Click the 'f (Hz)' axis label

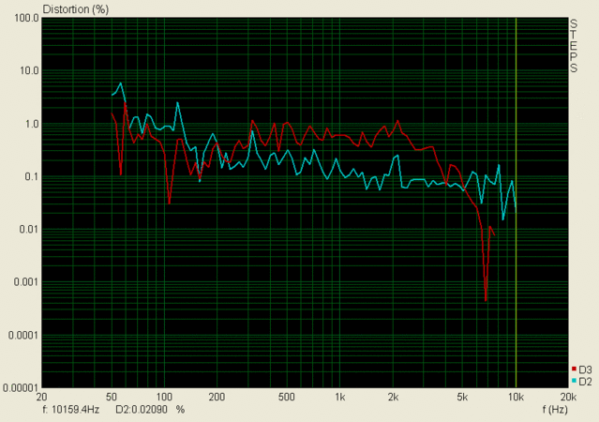click(555, 410)
